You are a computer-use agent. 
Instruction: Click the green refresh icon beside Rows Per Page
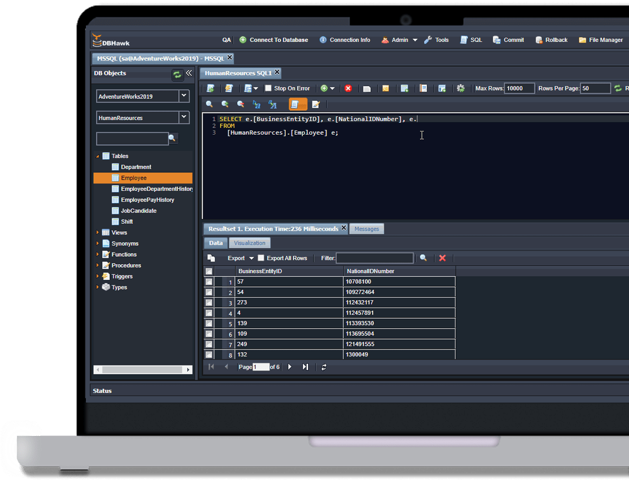point(618,88)
